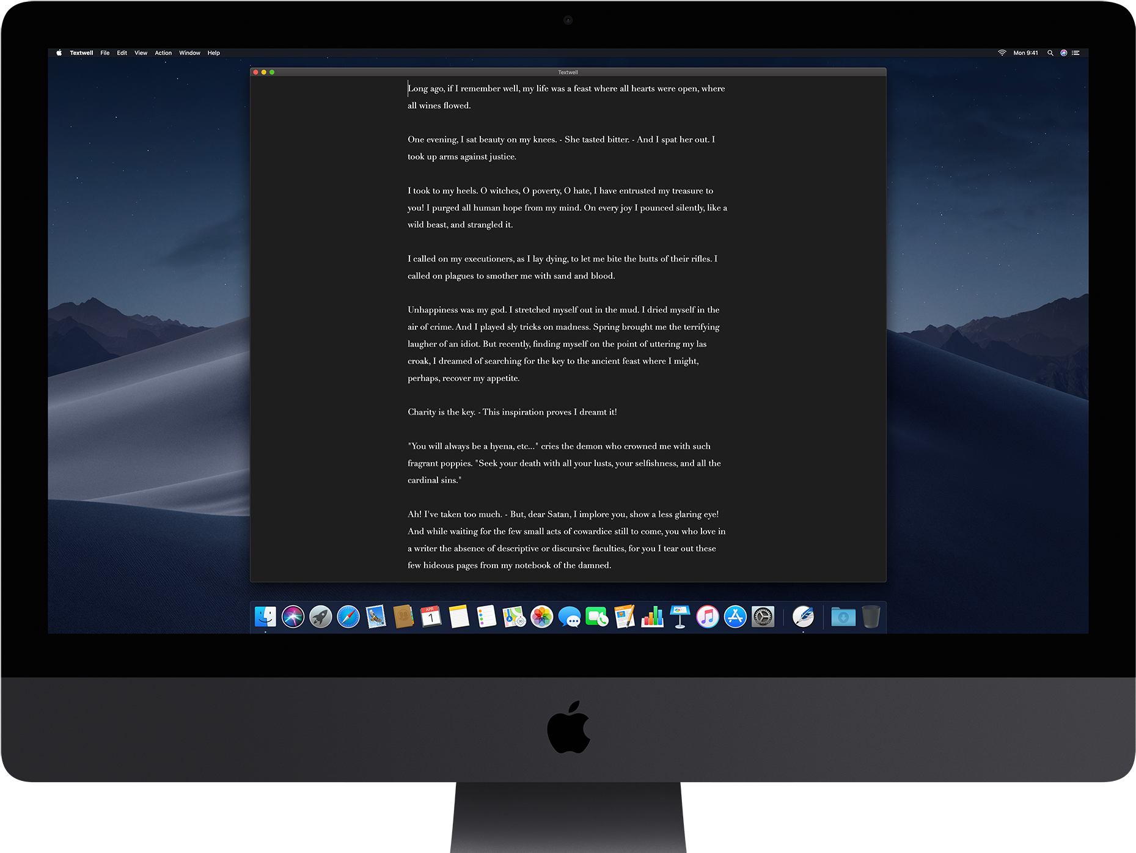Open System Preferences gear in dock
The height and width of the screenshot is (853, 1136).
763,617
